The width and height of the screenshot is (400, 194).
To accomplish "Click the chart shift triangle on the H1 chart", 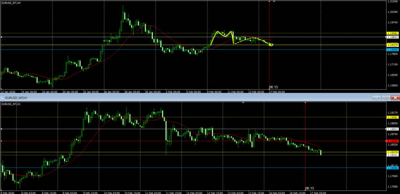I will pos(244,102).
